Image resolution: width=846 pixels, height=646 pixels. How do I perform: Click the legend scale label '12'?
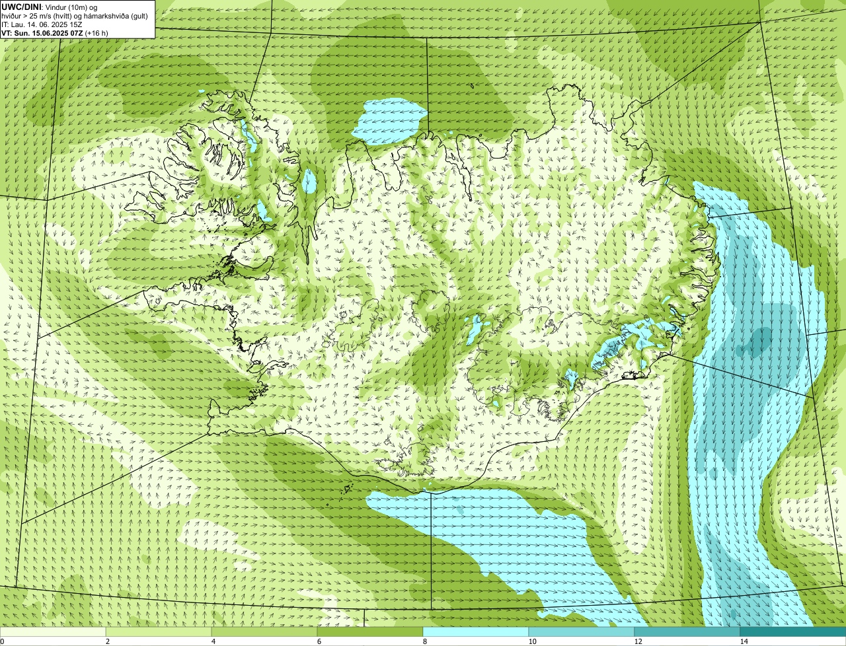coord(638,641)
